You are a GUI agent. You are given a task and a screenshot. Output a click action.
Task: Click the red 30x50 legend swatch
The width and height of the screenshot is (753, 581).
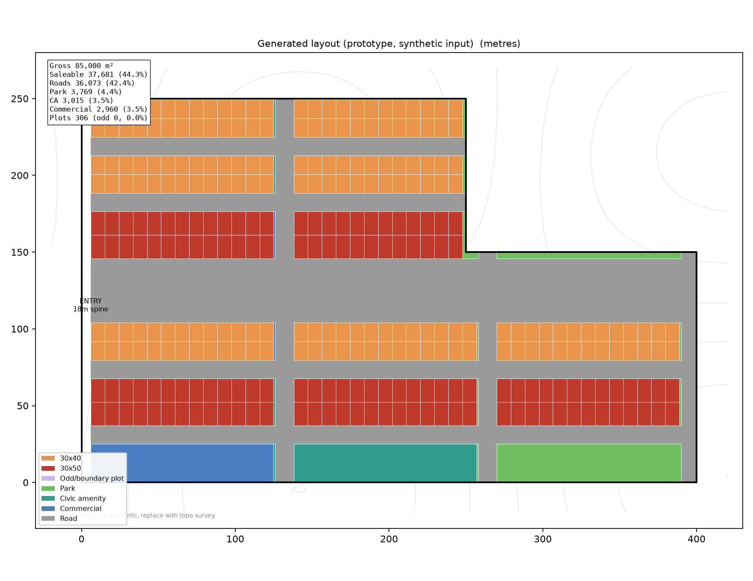(x=48, y=468)
